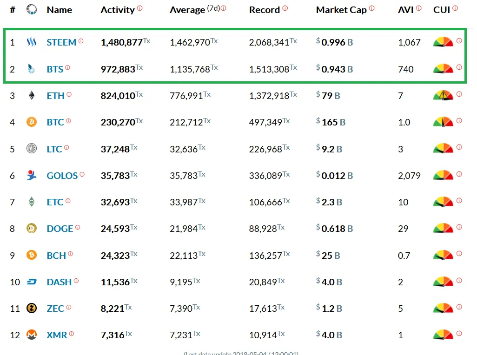Click the circular icon in the table header
The width and height of the screenshot is (477, 355).
point(32,9)
